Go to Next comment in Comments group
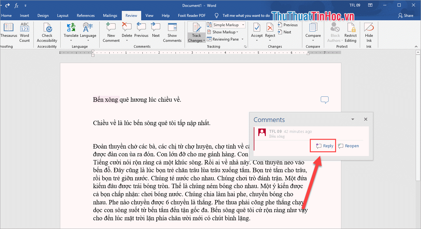 [x=156, y=30]
